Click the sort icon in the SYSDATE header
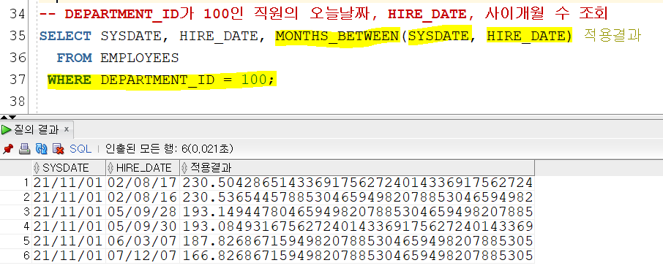Viewport: 663px width, 271px height. tap(37, 168)
